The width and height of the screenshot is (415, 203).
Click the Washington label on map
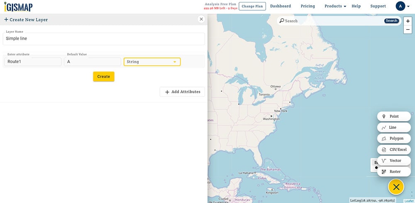[271, 119]
